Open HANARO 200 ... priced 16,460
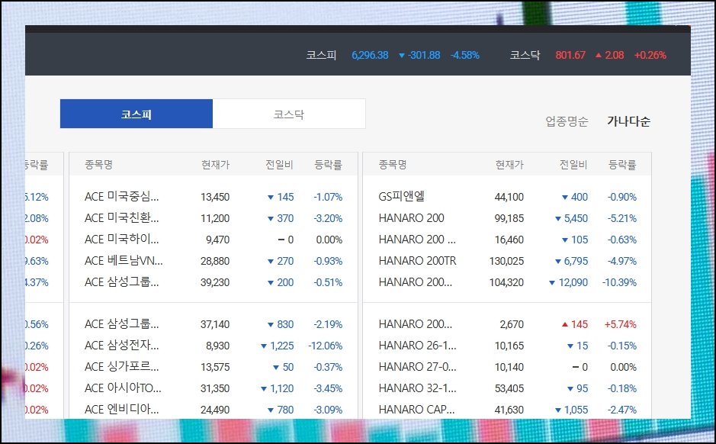The height and width of the screenshot is (444, 716). coord(417,240)
